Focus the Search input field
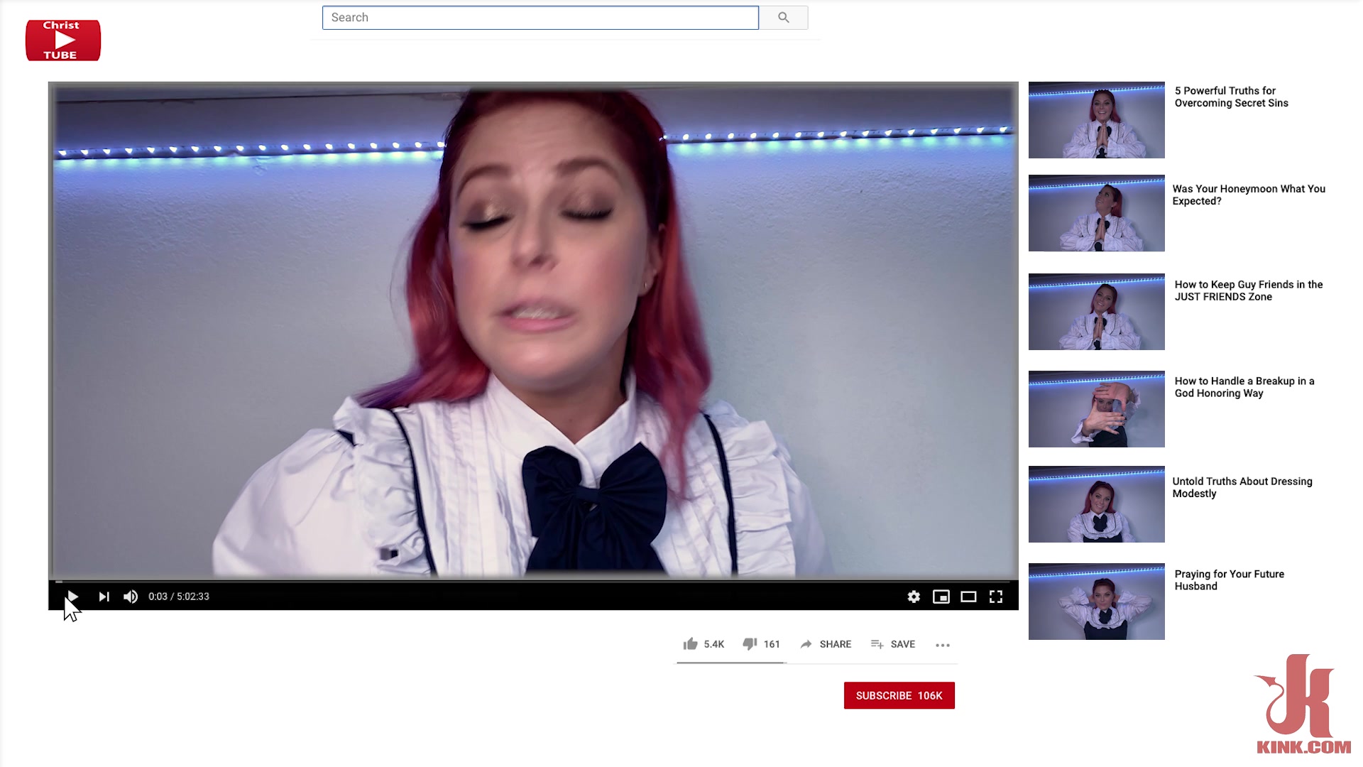This screenshot has width=1363, height=767. coord(540,18)
